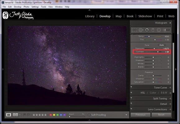Click the José Ojeda identity plate logo
The height and width of the screenshot is (124, 180).
click(x=18, y=15)
